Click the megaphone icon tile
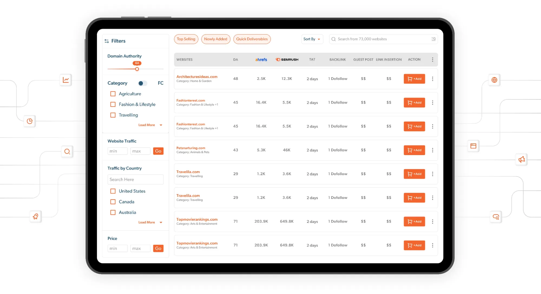This screenshot has width=541, height=294. coord(522,159)
